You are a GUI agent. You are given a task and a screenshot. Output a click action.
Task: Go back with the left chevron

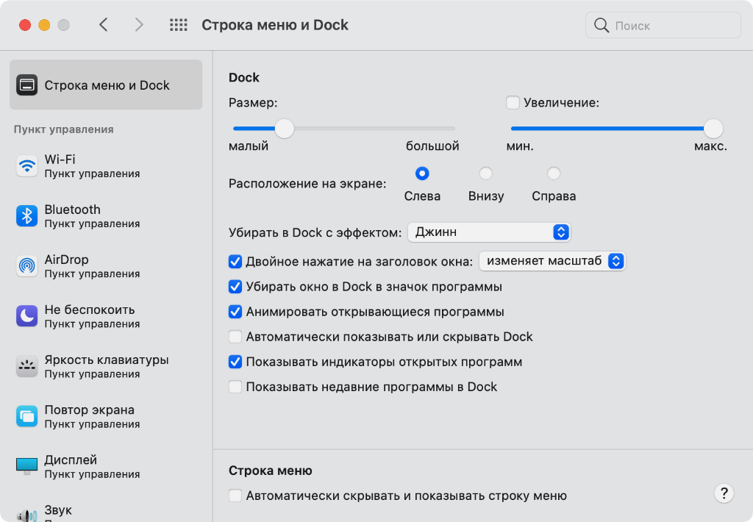(x=104, y=25)
